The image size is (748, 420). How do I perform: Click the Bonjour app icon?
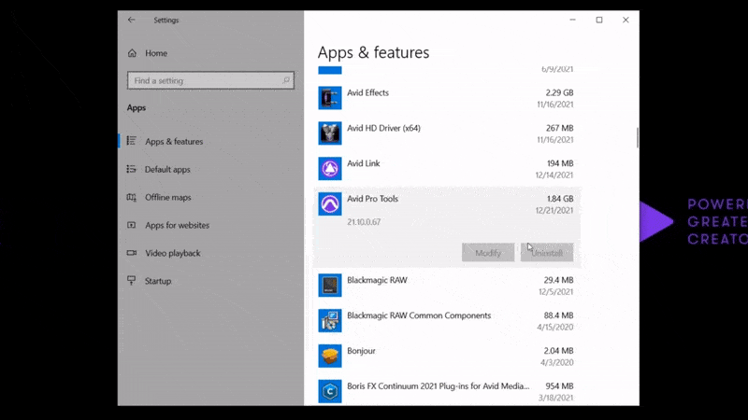click(330, 356)
